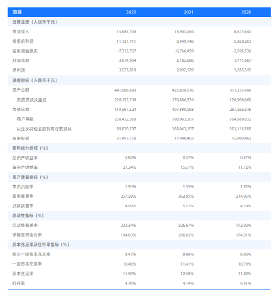The image size is (275, 294).
Task: Select the 客户存款 row label
Action: pos(25,119)
